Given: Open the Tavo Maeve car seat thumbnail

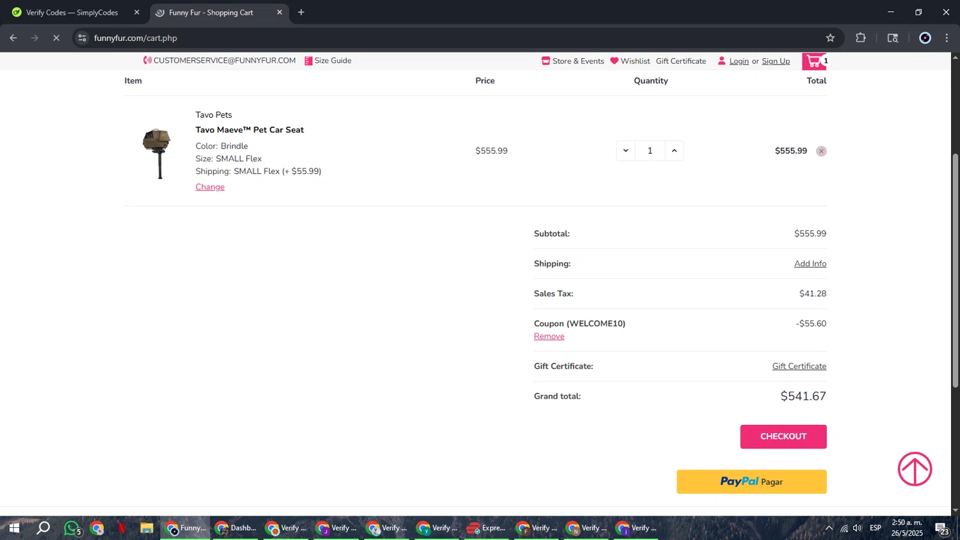Looking at the screenshot, I should (x=157, y=152).
